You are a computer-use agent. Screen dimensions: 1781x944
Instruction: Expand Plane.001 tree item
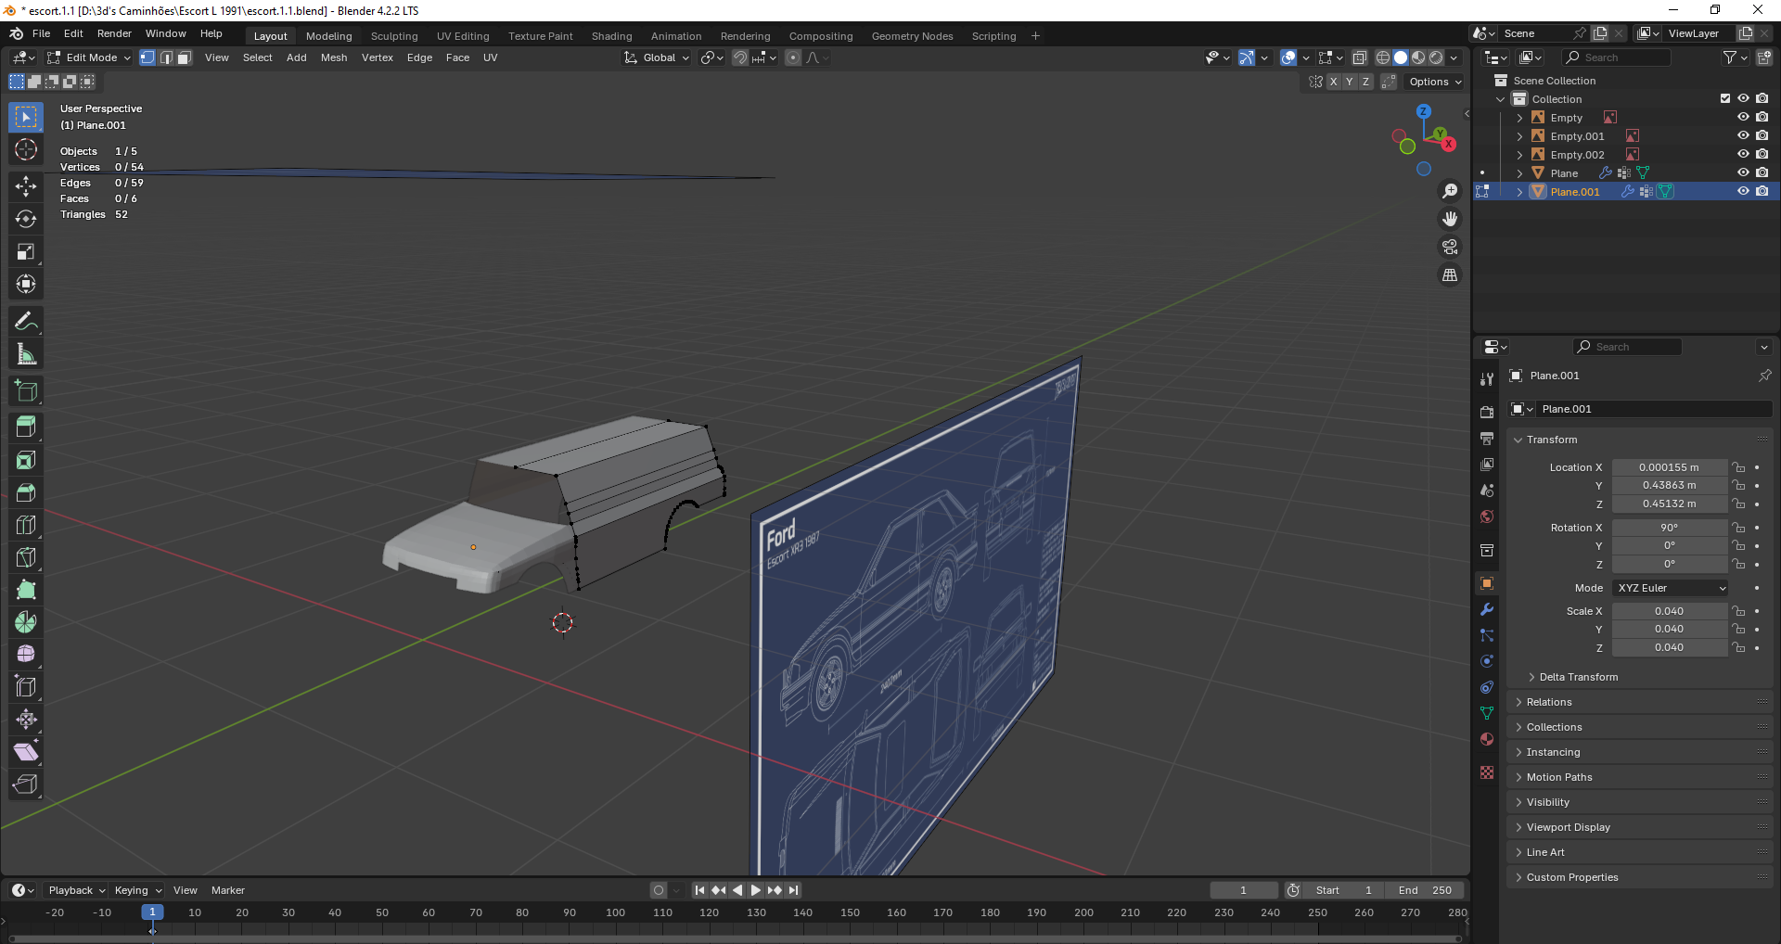(1519, 192)
